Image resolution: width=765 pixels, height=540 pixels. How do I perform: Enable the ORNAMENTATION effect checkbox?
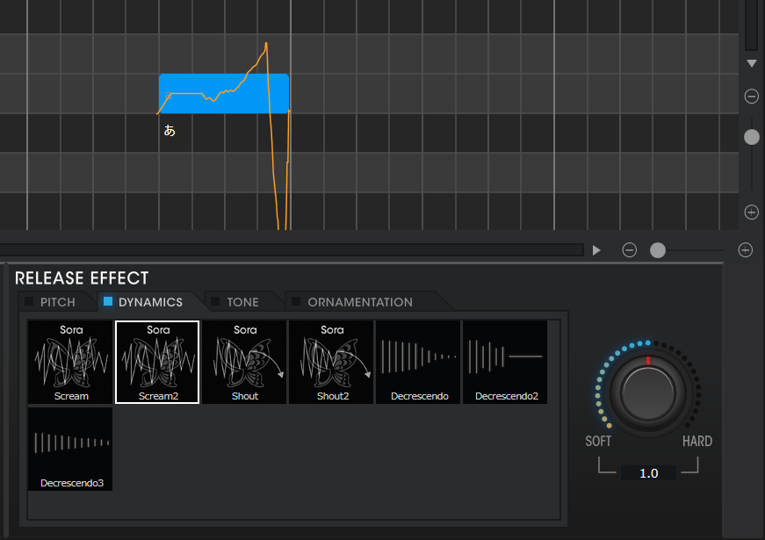tap(296, 301)
